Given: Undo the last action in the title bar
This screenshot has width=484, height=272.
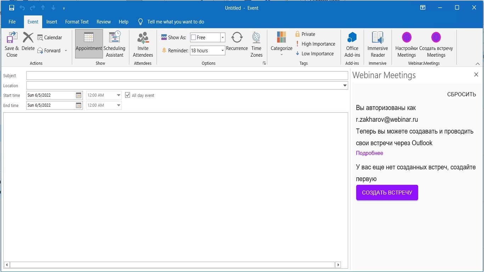Looking at the screenshot, I should click(22, 8).
